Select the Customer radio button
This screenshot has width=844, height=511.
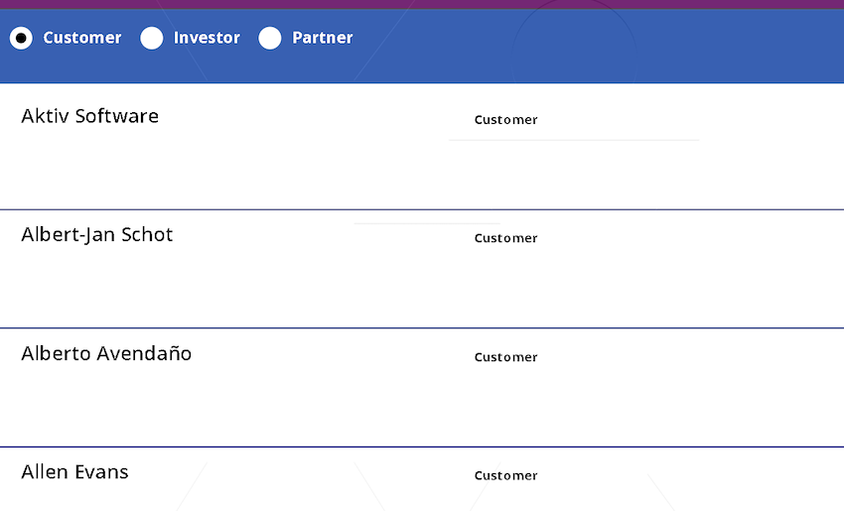[21, 38]
